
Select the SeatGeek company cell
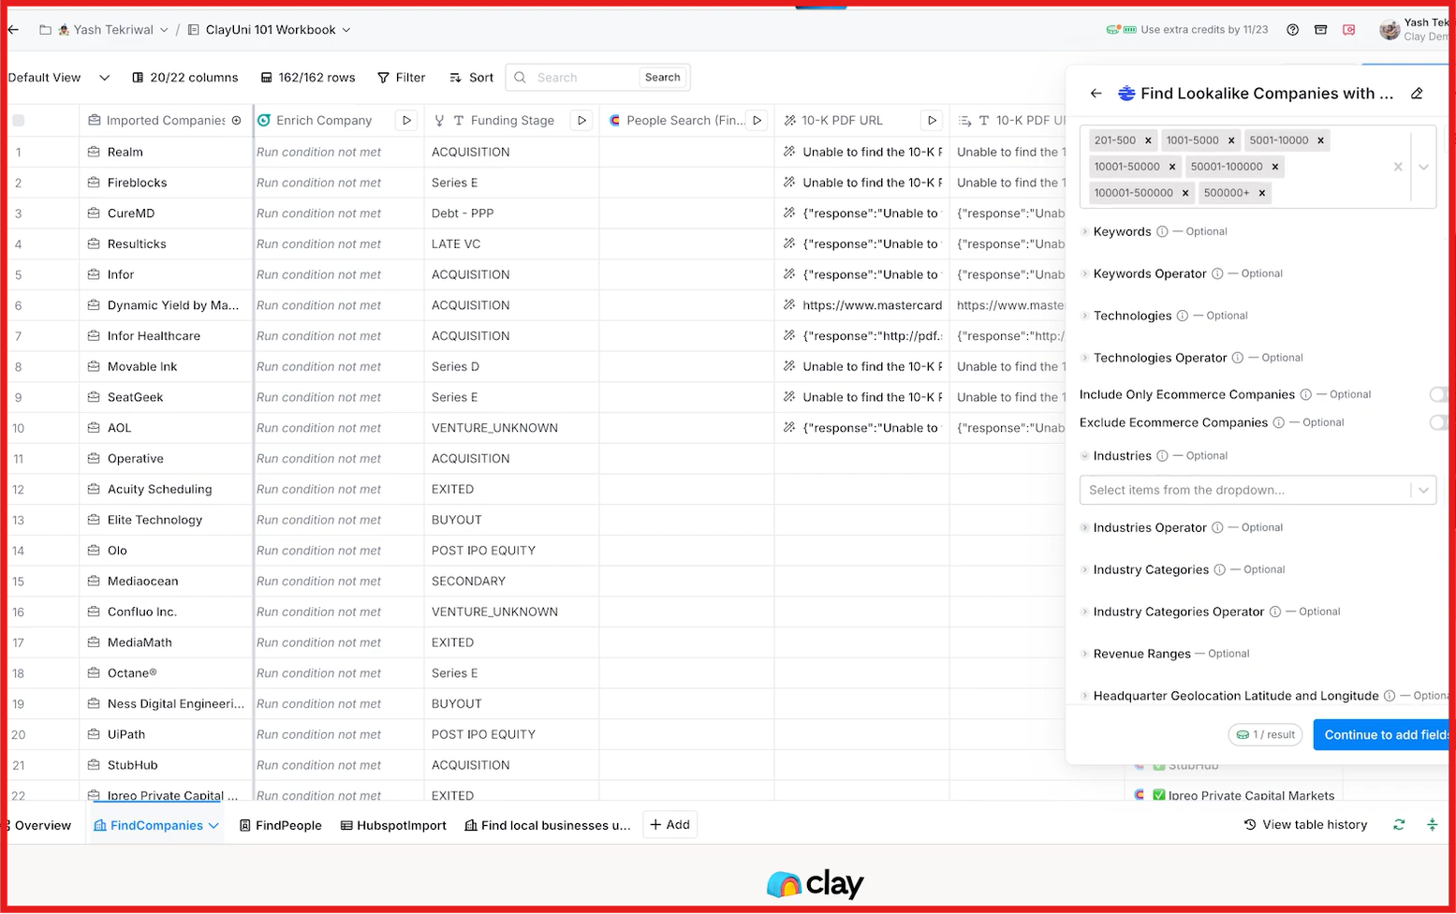[x=167, y=397]
